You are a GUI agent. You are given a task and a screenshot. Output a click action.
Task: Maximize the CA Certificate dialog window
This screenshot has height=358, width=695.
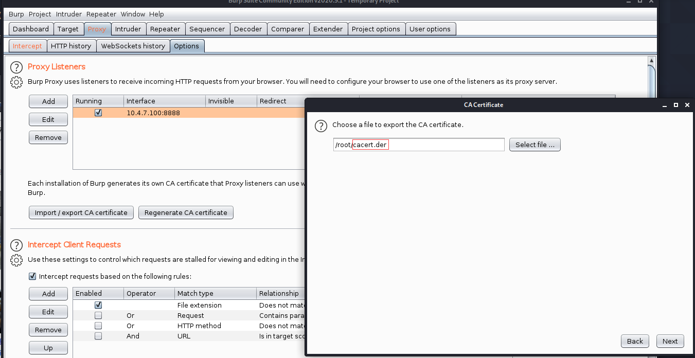(x=676, y=104)
